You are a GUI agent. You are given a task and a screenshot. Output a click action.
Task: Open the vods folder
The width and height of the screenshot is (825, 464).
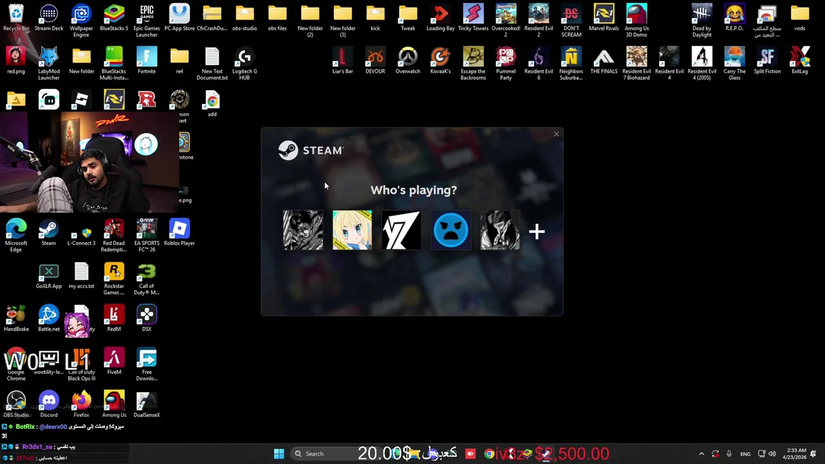800,18
